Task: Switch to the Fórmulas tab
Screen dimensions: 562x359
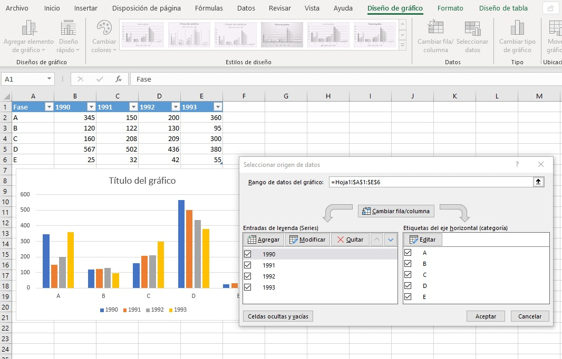Action: (x=209, y=8)
